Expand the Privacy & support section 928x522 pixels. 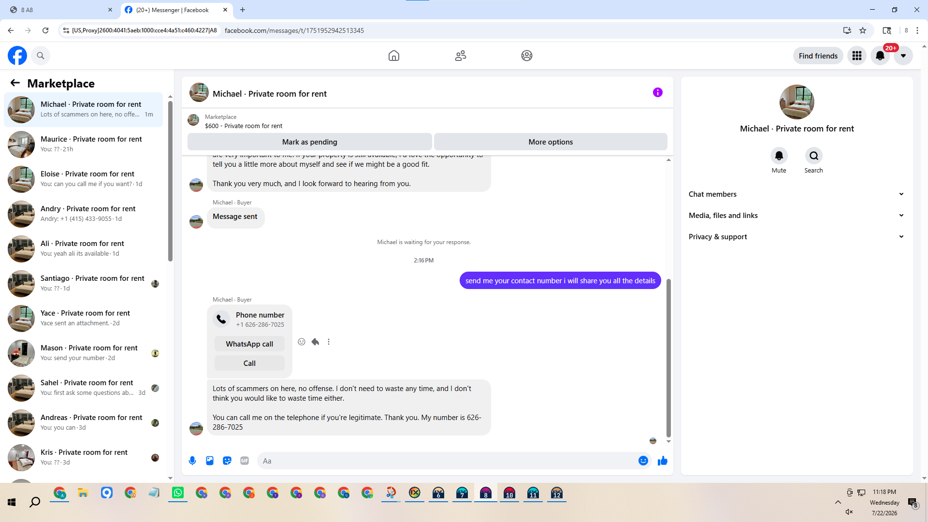797,236
